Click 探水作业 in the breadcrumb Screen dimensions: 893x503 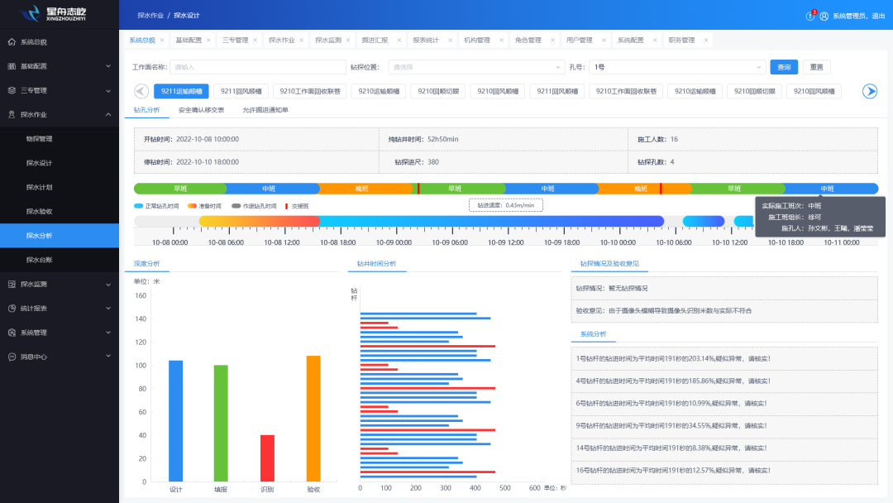tap(150, 16)
